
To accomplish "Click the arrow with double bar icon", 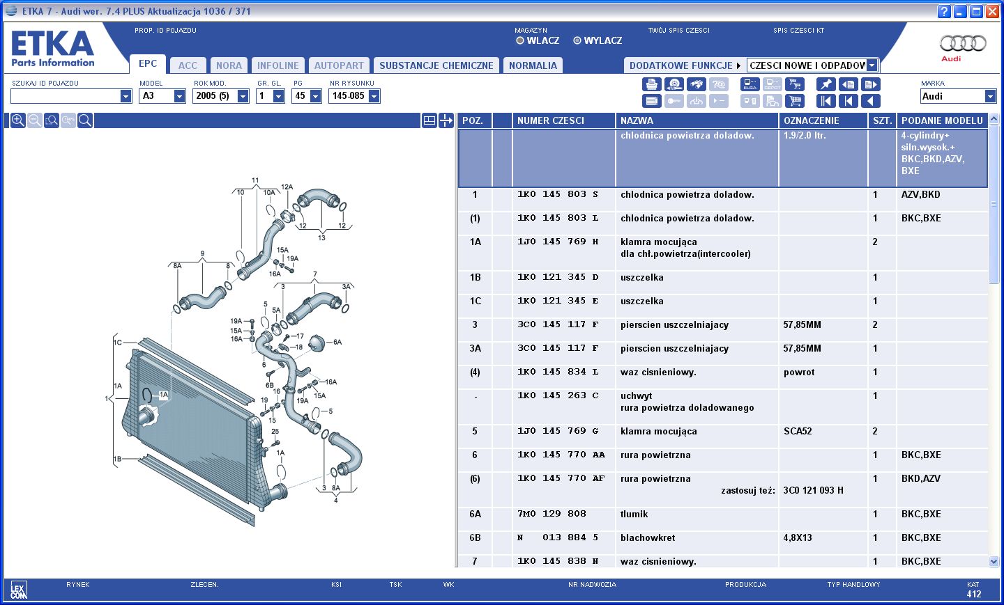I will [826, 101].
